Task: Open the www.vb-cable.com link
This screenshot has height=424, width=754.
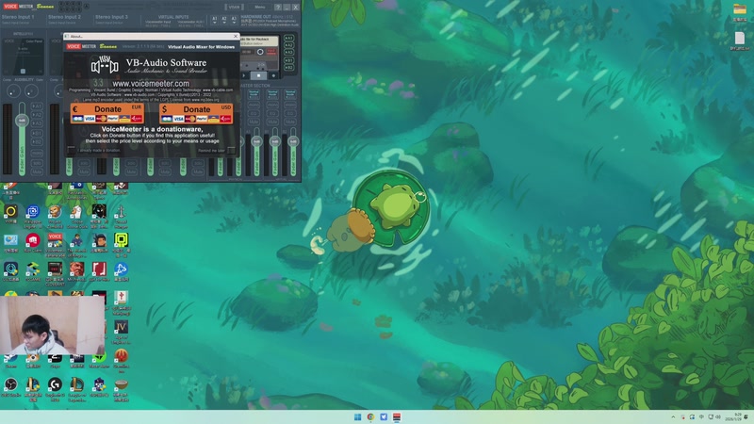Action: tap(218, 90)
